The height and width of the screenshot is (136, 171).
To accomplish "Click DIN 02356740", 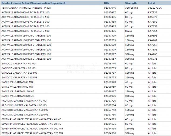I will click(x=110, y=64).
